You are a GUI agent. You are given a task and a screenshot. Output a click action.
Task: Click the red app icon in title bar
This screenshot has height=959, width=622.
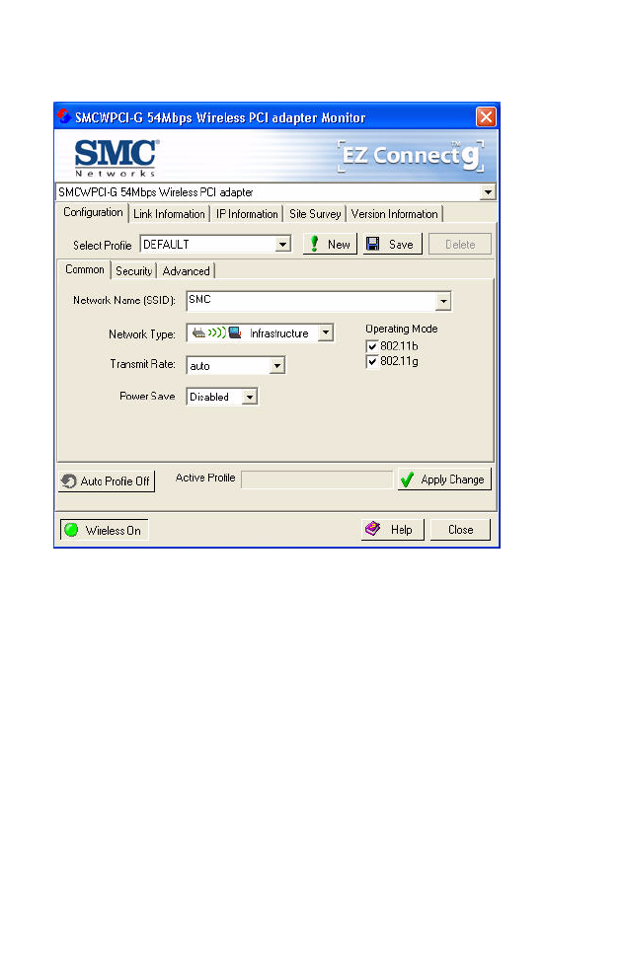click(x=63, y=116)
